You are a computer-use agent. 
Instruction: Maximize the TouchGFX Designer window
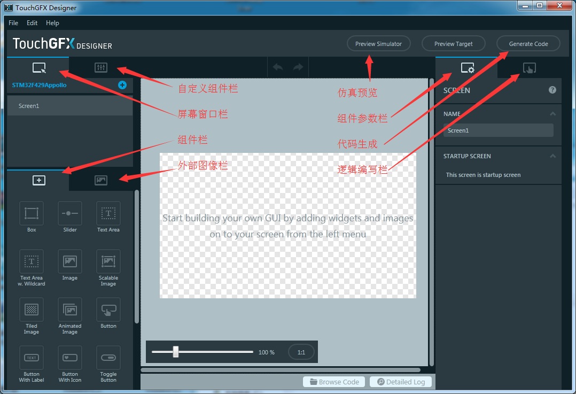[x=540, y=5]
